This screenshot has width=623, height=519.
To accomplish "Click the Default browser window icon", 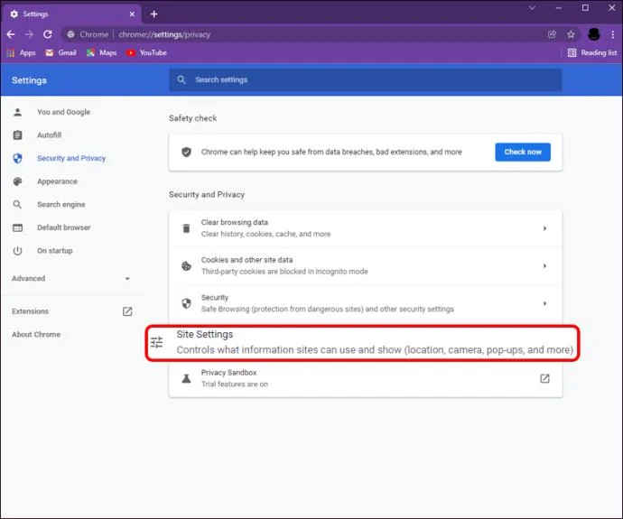I will click(17, 227).
